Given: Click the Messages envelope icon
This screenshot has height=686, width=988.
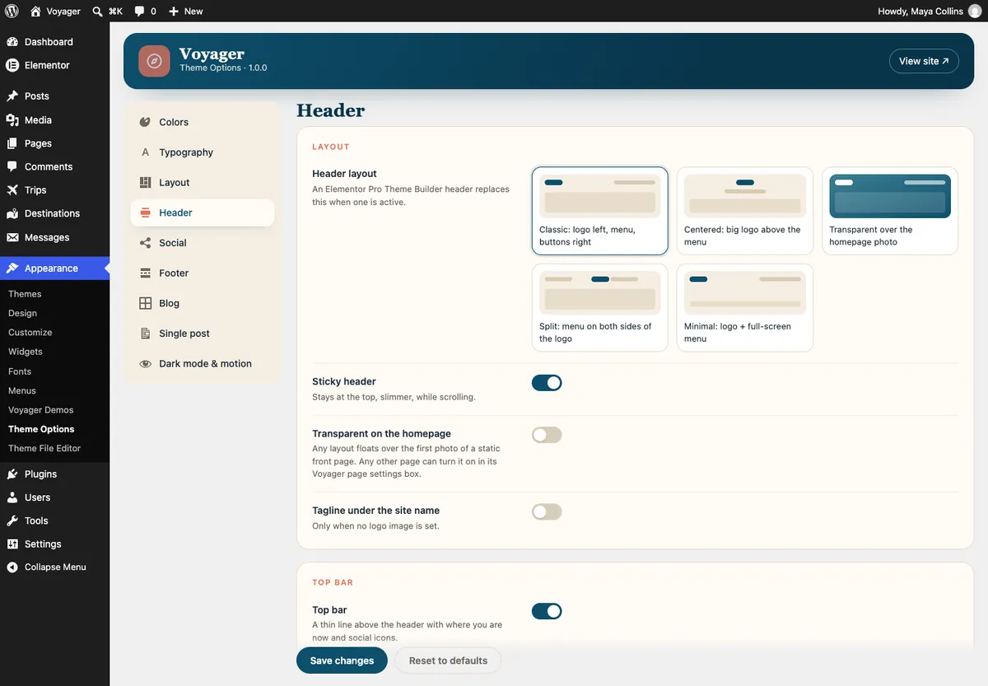Looking at the screenshot, I should 12,237.
